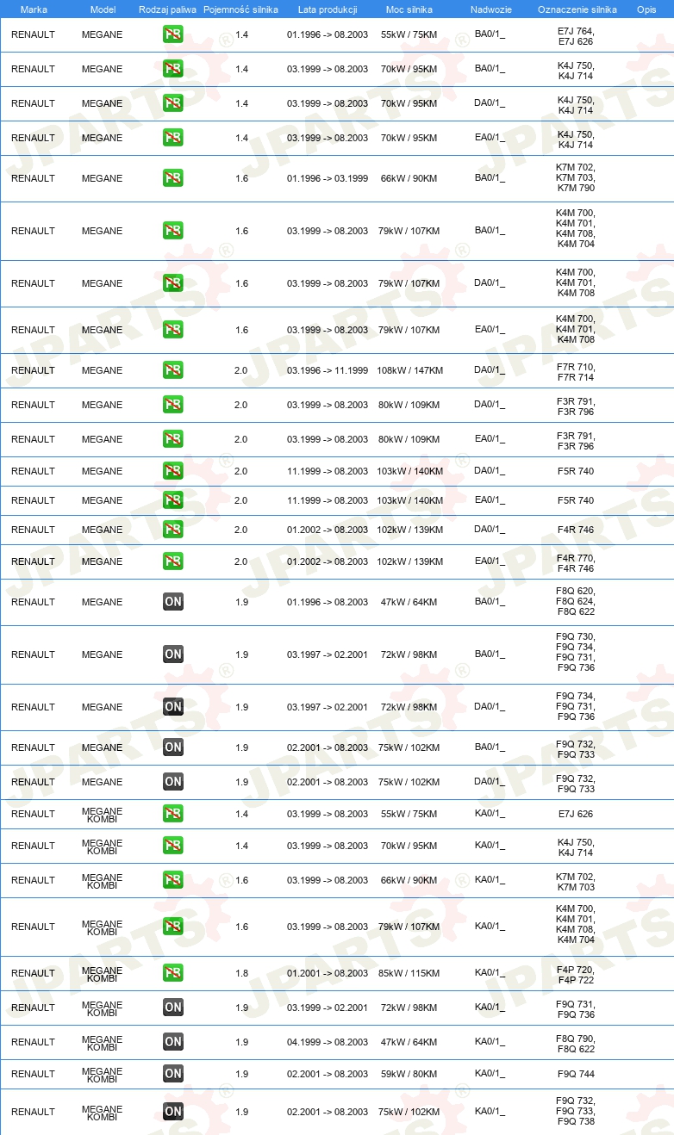Select the '59kW / 80KM' power cell
The width and height of the screenshot is (674, 1135).
tap(409, 1074)
